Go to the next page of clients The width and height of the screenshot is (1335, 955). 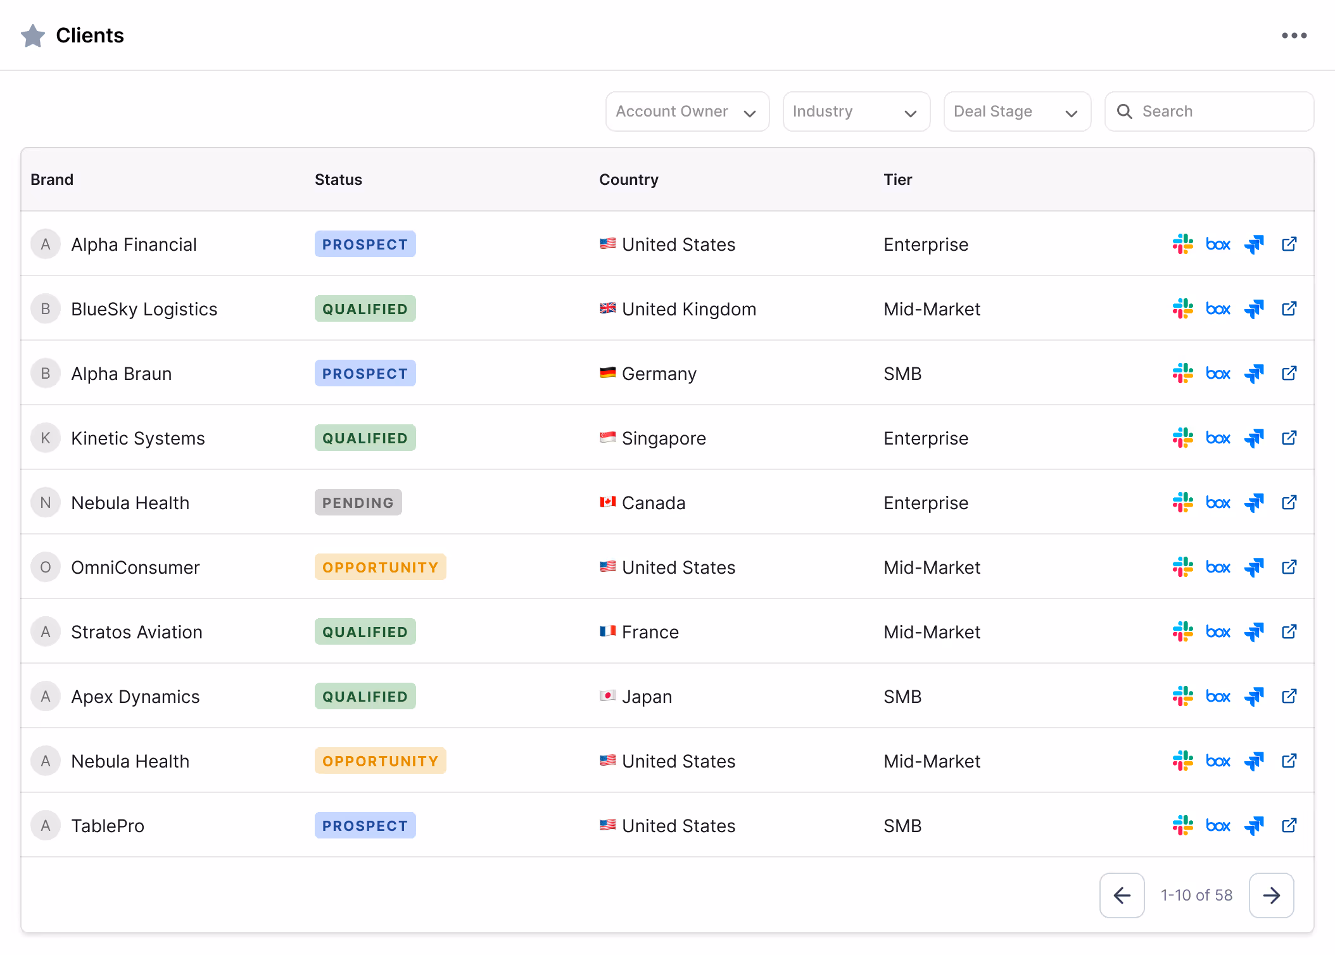click(1271, 895)
